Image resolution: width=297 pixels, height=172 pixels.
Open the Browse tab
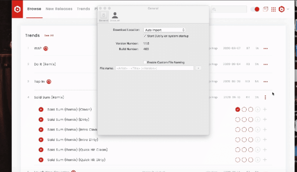click(x=34, y=9)
